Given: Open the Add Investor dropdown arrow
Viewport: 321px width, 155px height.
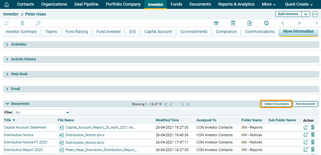Looking at the screenshot, I should click(306, 14).
